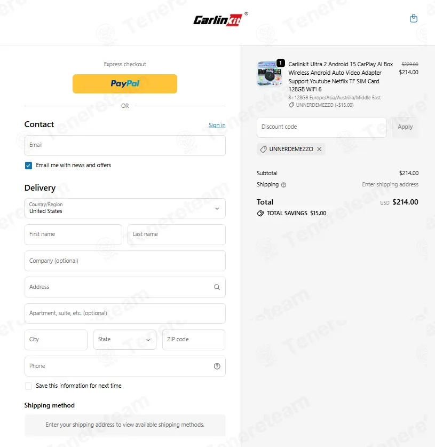The width and height of the screenshot is (435, 447).
Task: Click the Sign in link
Action: coord(217,125)
